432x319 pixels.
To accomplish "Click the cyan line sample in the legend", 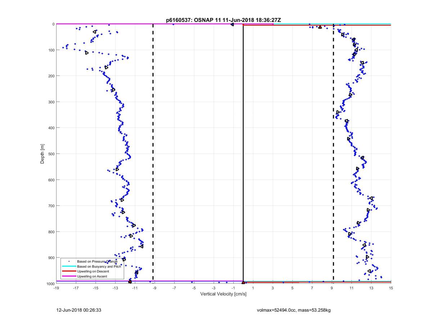I will 69,266.
